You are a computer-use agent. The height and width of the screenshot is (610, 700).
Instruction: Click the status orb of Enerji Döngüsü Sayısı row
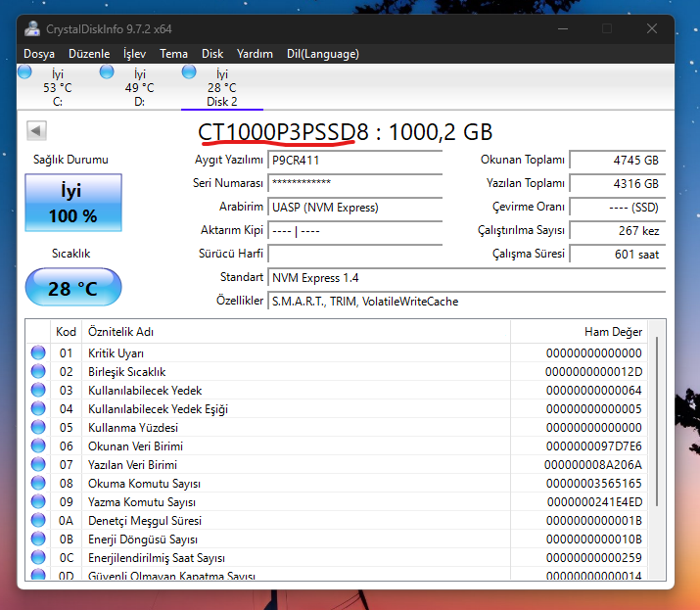pos(38,539)
